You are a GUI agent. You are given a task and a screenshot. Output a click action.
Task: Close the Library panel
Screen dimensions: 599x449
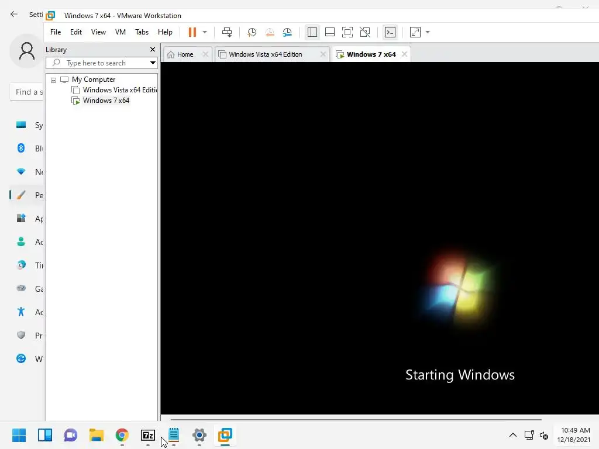[153, 50]
